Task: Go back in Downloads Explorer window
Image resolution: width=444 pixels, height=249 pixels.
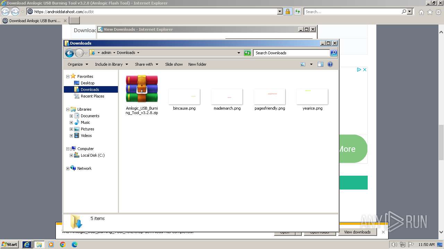Action: [69, 53]
